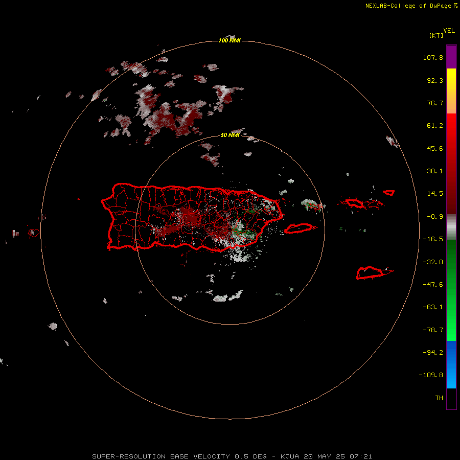The width and height of the screenshot is (460, 460).
Task: Click the TH threshold label
Action: click(439, 398)
